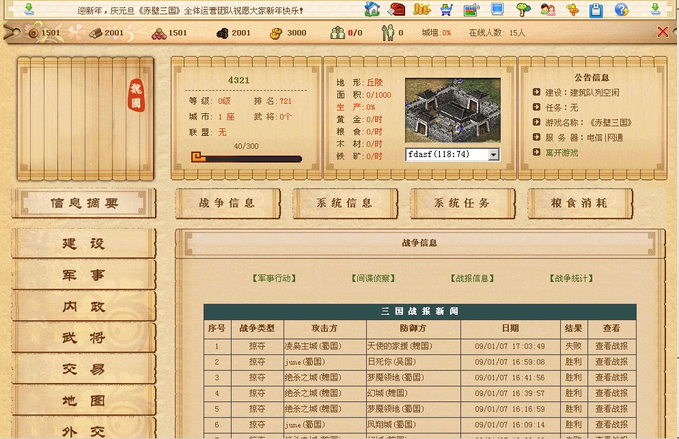Click the blue clipboard icon
Viewport: 679px width, 439px height.
(x=596, y=10)
